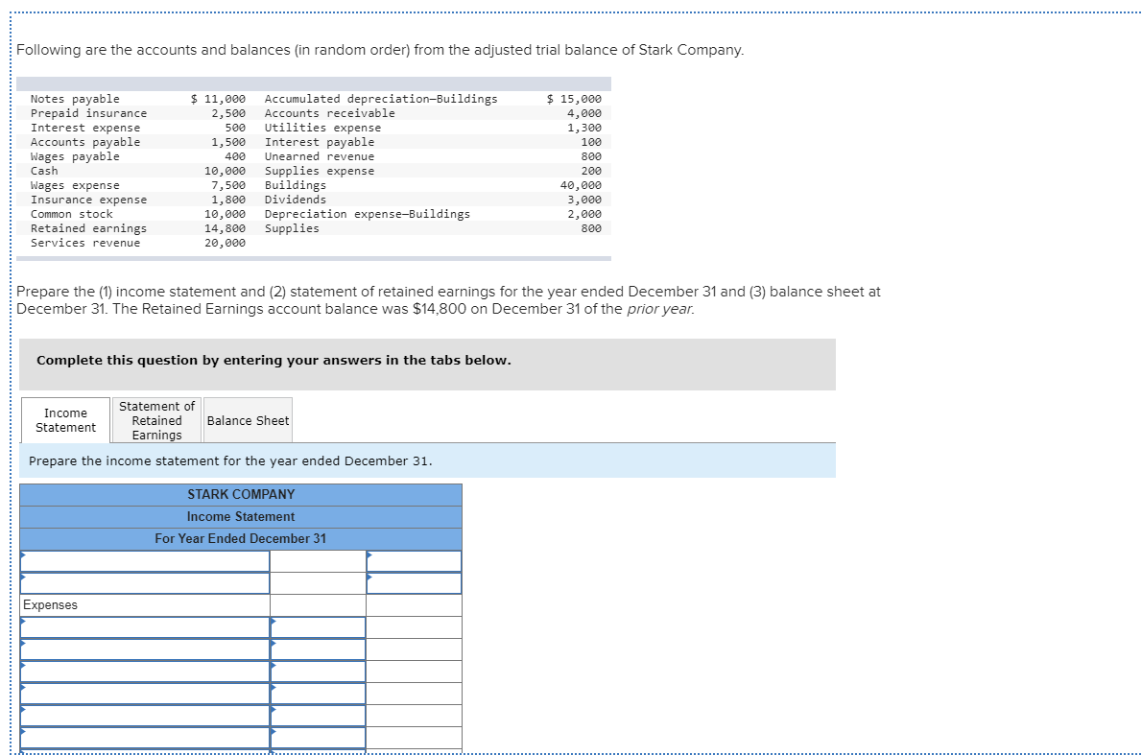Open the second expense account dropdown

[144, 649]
